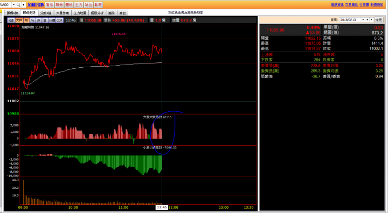This screenshot has height=213, width=388.
Task: Select the 即時走勢 tab
Action: pos(29,13)
